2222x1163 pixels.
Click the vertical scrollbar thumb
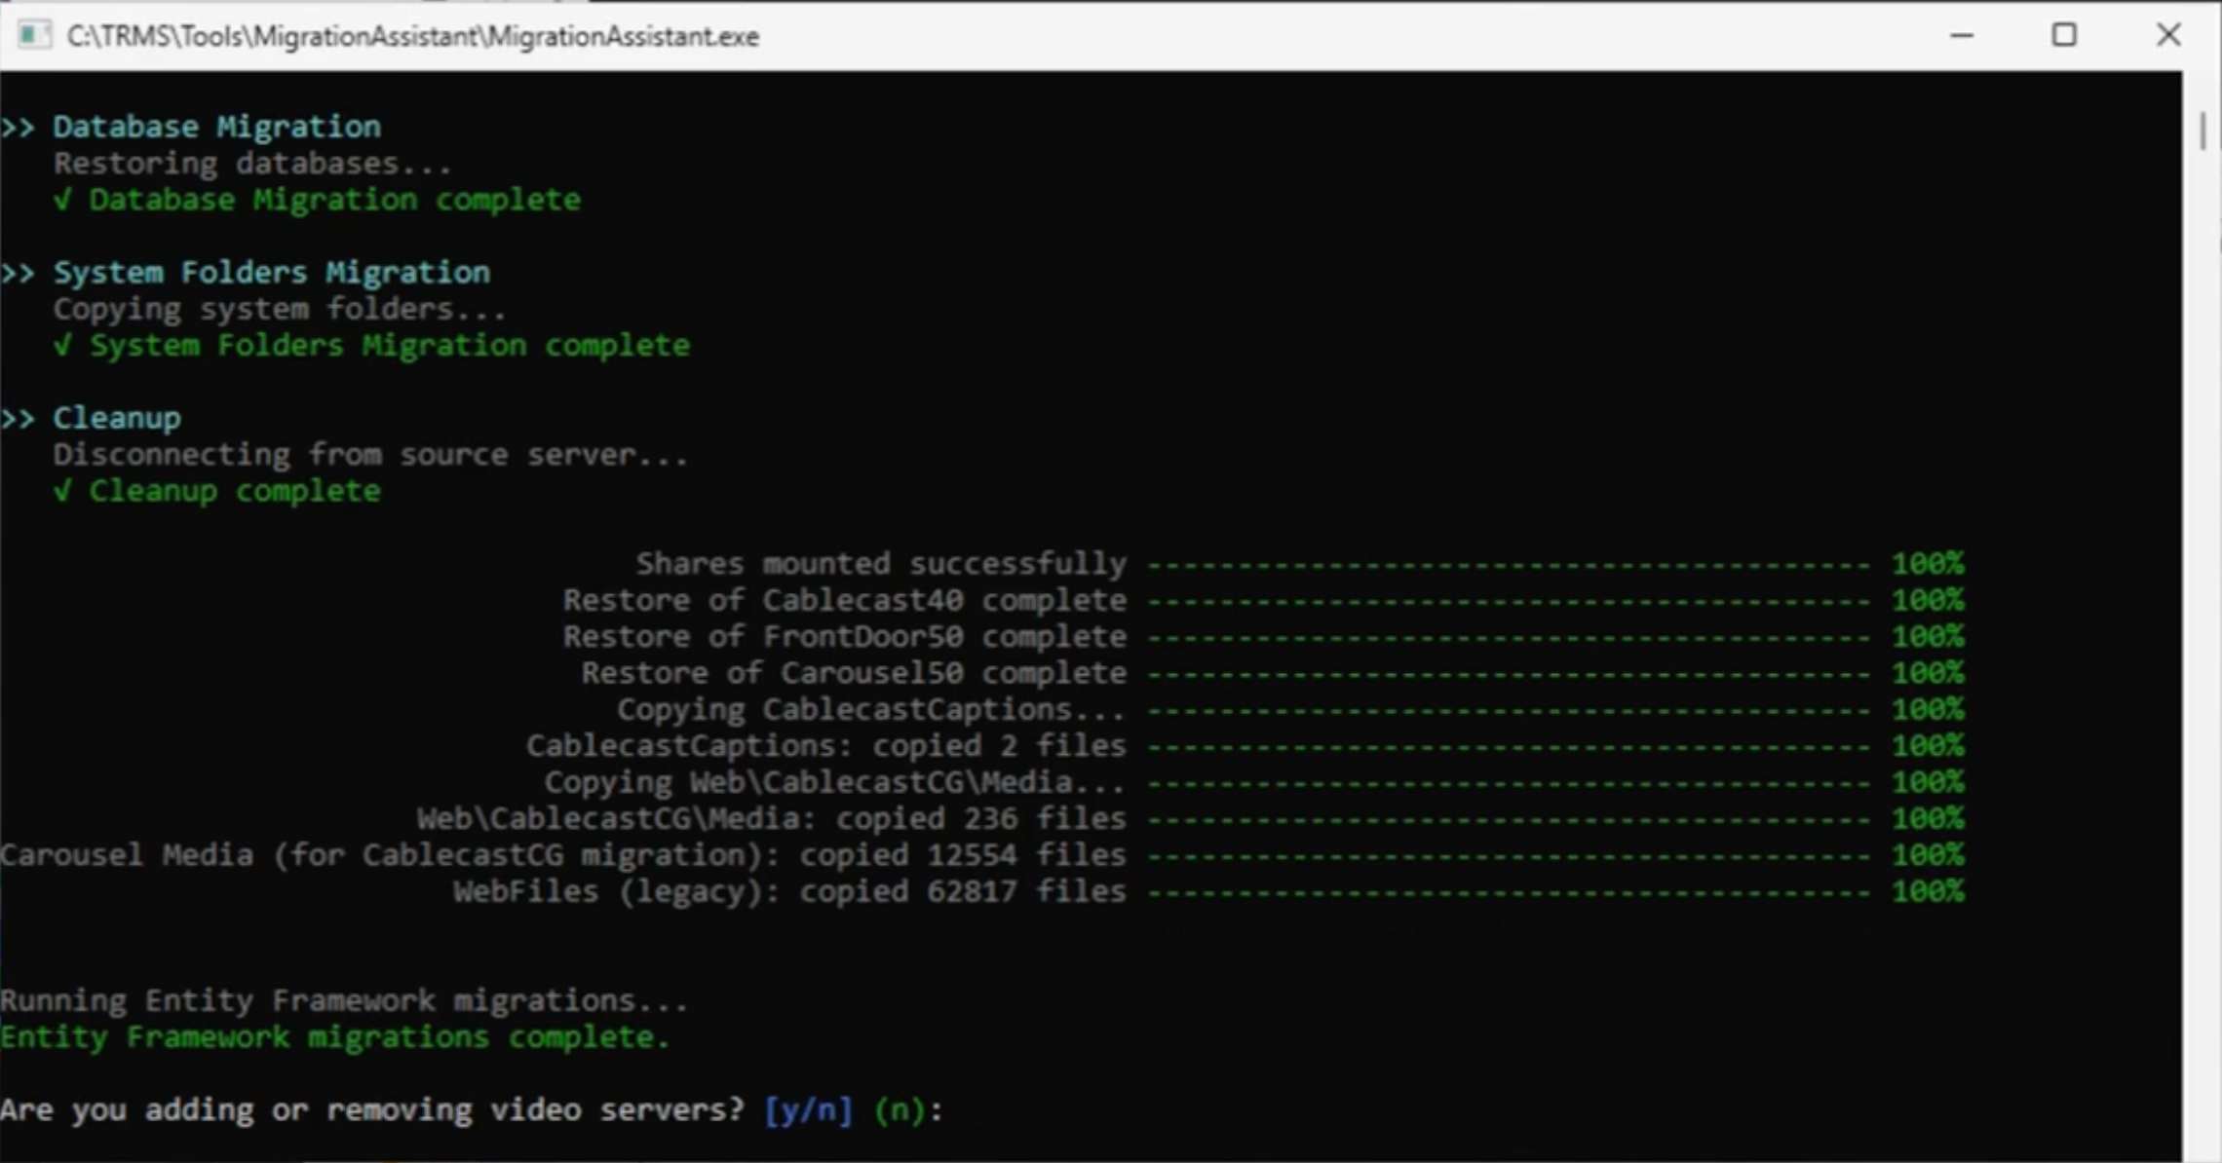(x=2203, y=131)
